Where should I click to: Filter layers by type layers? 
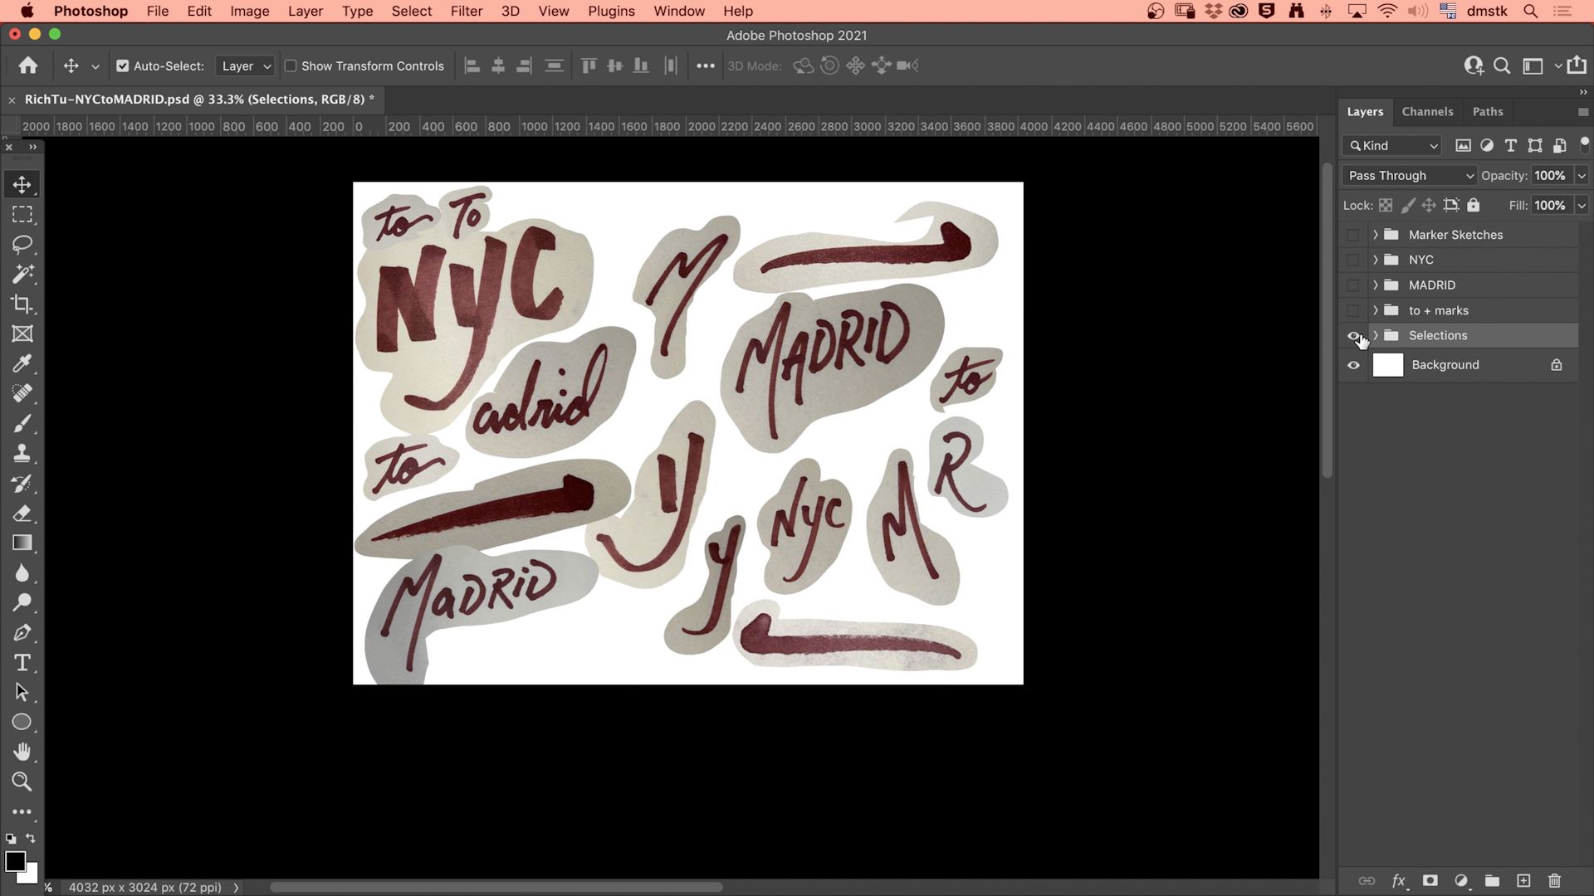[x=1511, y=145]
